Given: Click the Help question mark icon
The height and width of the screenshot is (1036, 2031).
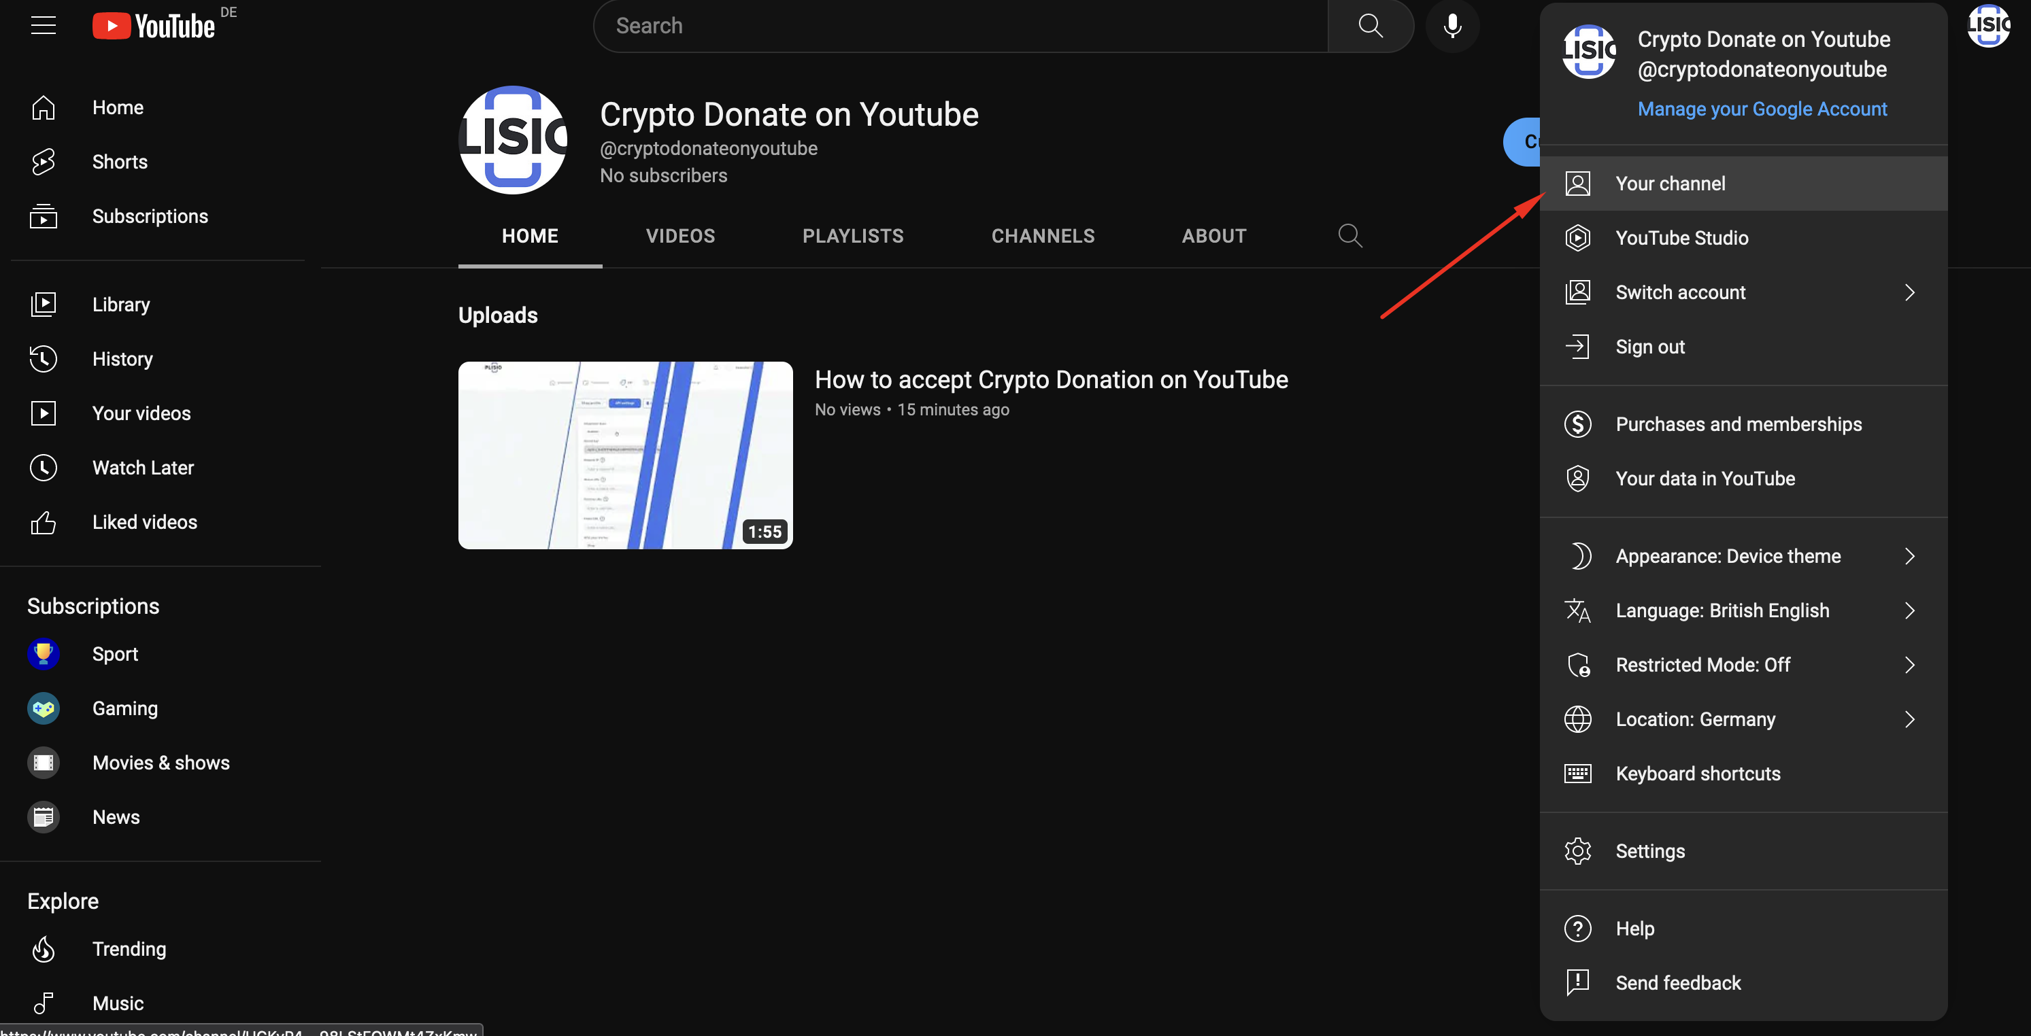Looking at the screenshot, I should point(1577,928).
